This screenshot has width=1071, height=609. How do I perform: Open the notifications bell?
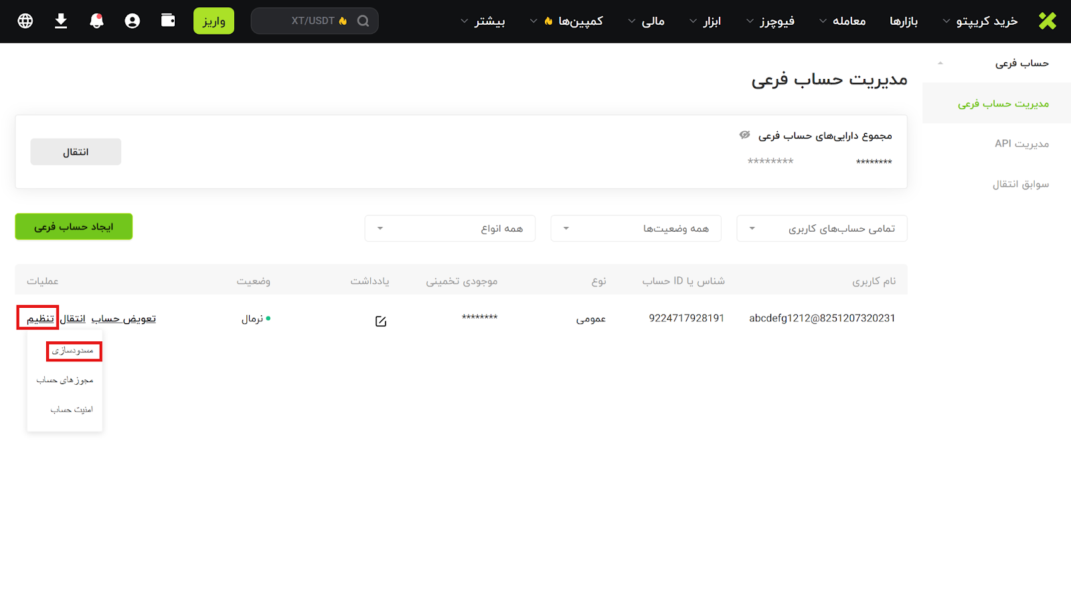click(x=97, y=21)
